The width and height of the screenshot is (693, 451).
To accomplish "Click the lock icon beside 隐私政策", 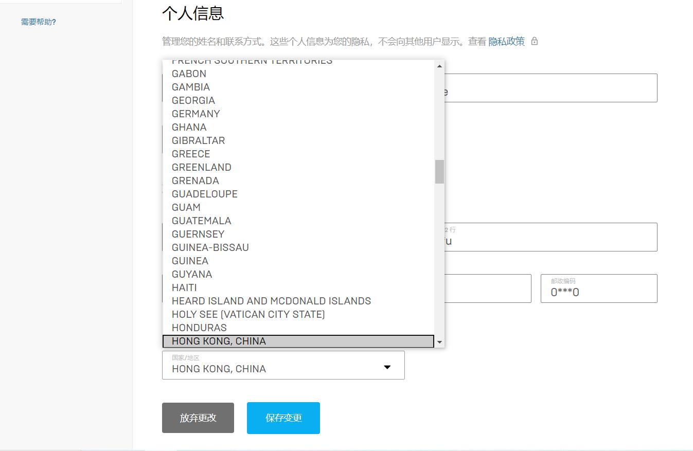I will [534, 41].
